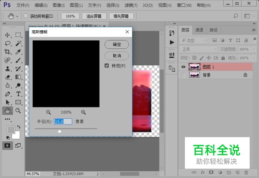The image size is (259, 178).
Task: Select the Rectangle shape tool
Action: (18, 102)
